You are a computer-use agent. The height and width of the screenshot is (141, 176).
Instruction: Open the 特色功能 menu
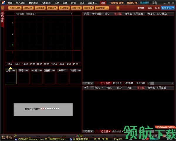click(33, 3)
